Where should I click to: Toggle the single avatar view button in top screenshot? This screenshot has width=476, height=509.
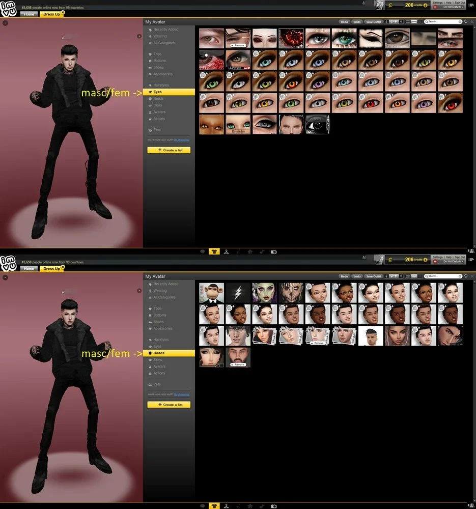coord(386,22)
